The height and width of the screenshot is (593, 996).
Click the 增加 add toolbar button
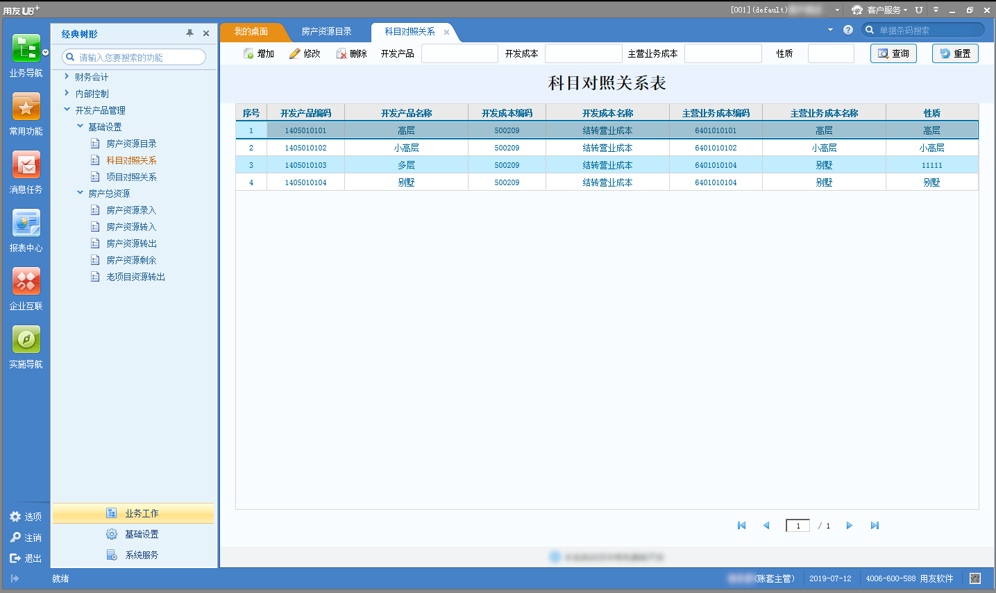click(259, 53)
